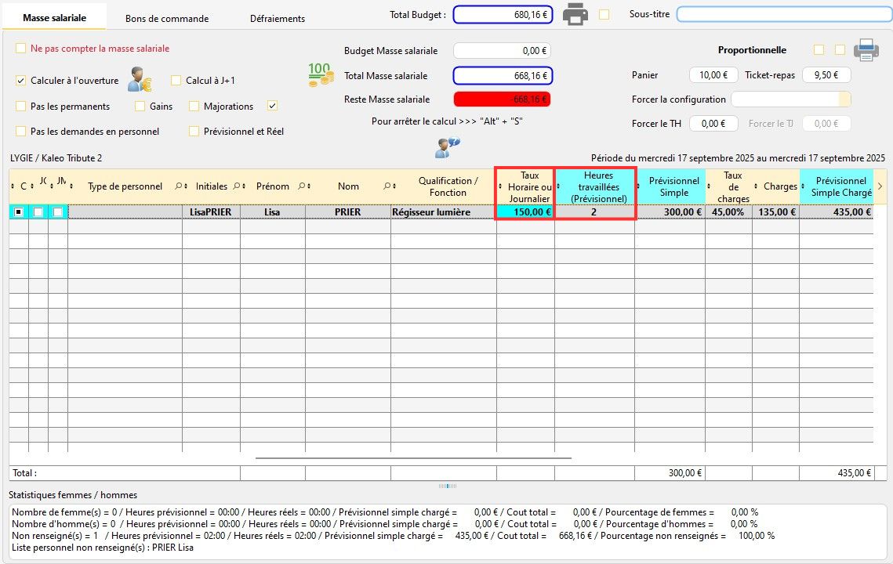Enable 'Ne pas compter la masse salariale'
Screen dimensions: 893x564
point(21,49)
